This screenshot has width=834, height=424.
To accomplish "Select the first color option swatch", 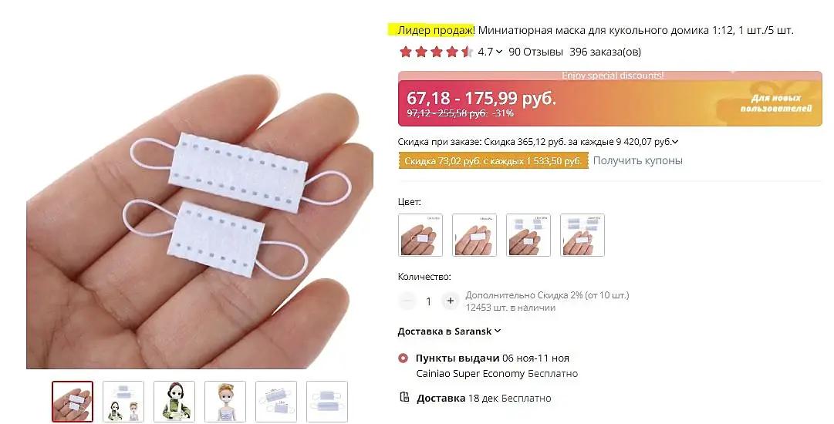I will [420, 235].
